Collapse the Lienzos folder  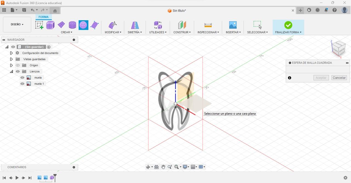coord(11,72)
